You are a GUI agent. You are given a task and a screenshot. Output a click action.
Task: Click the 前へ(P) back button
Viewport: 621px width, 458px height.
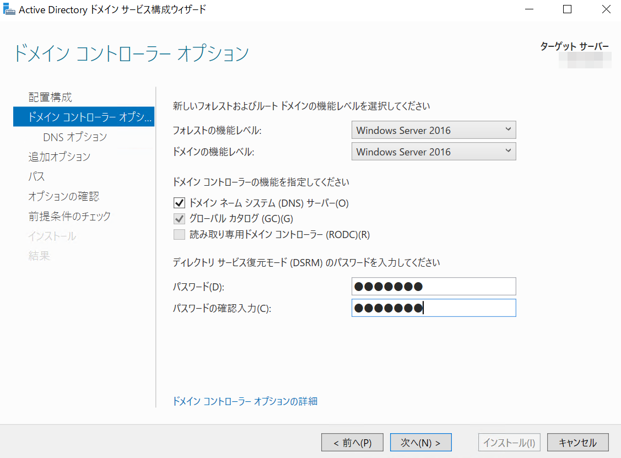click(x=352, y=443)
